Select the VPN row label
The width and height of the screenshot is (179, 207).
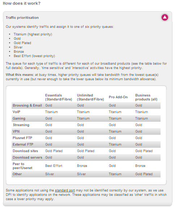(x=16, y=131)
